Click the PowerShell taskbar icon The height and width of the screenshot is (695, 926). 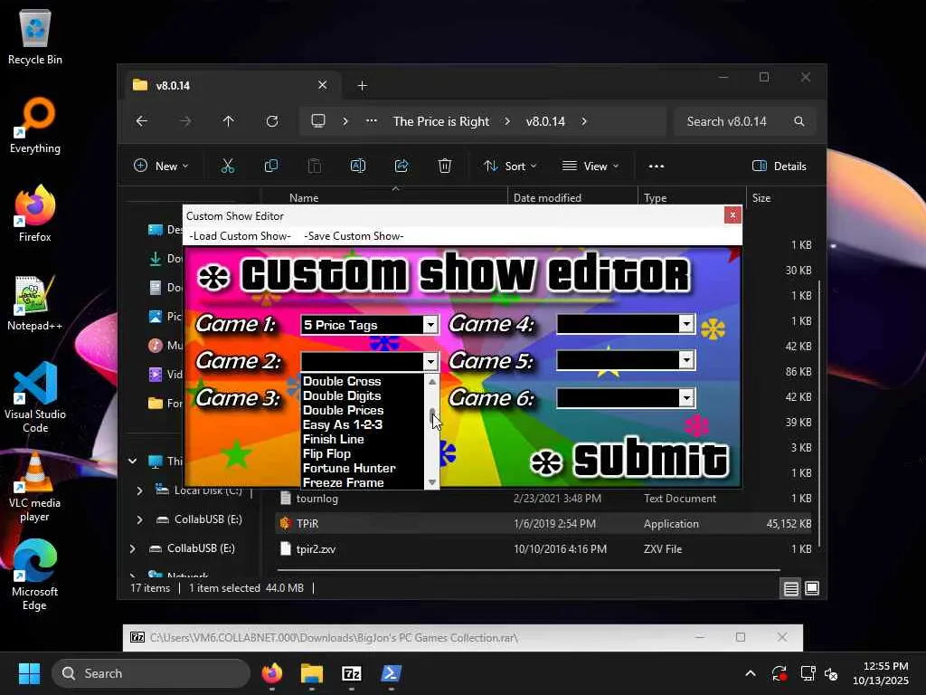click(391, 673)
